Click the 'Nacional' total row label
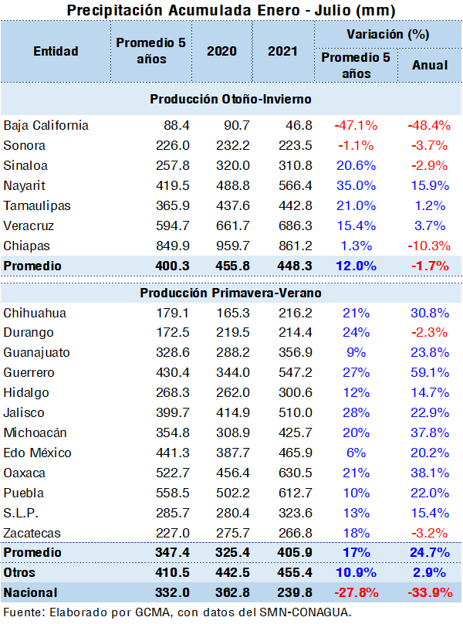The width and height of the screenshot is (463, 624). (x=29, y=593)
